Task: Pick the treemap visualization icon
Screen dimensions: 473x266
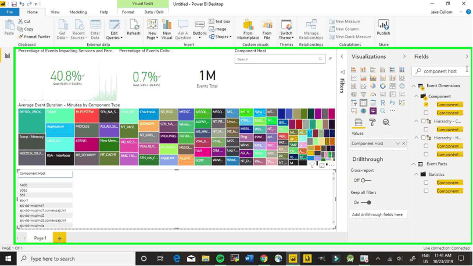Action: point(392,87)
